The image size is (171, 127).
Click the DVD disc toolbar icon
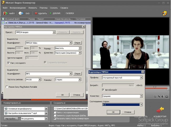click(x=21, y=13)
